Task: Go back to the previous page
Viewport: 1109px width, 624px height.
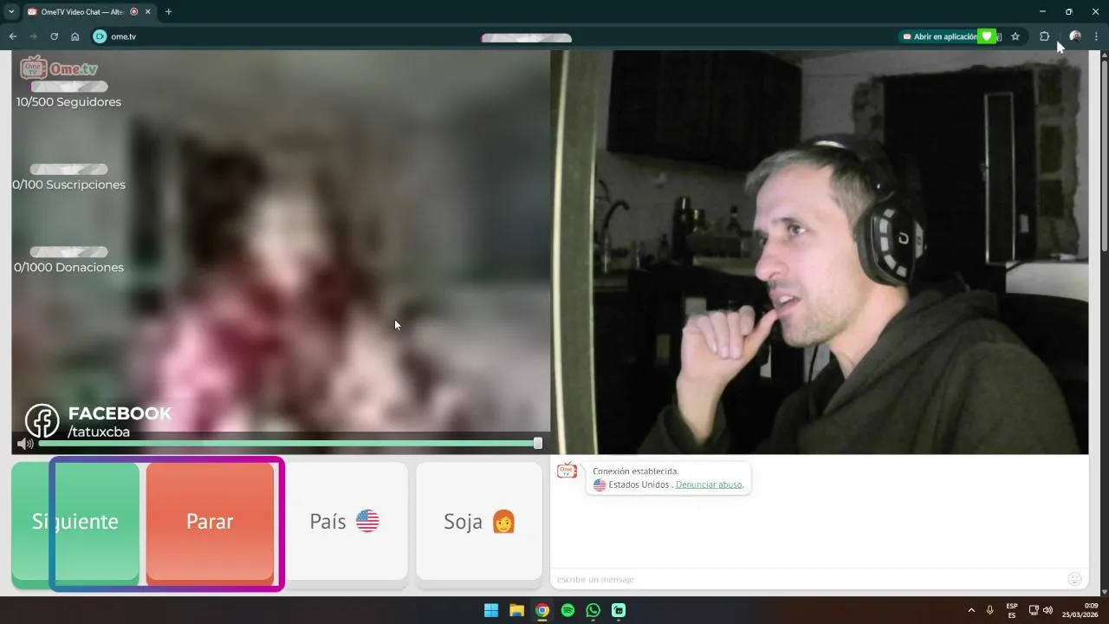Action: coord(12,36)
